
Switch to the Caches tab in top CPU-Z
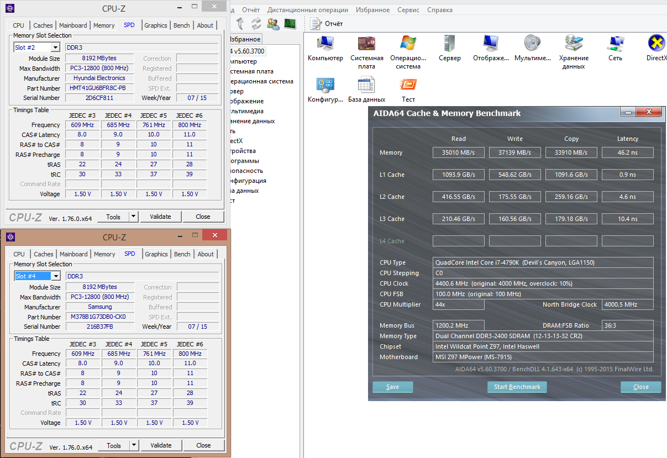point(43,25)
